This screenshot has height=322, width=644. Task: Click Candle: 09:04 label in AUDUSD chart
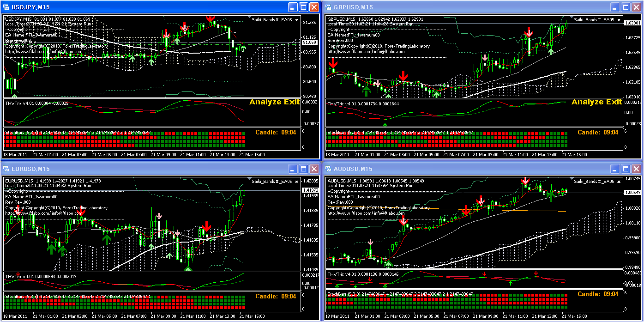(598, 294)
